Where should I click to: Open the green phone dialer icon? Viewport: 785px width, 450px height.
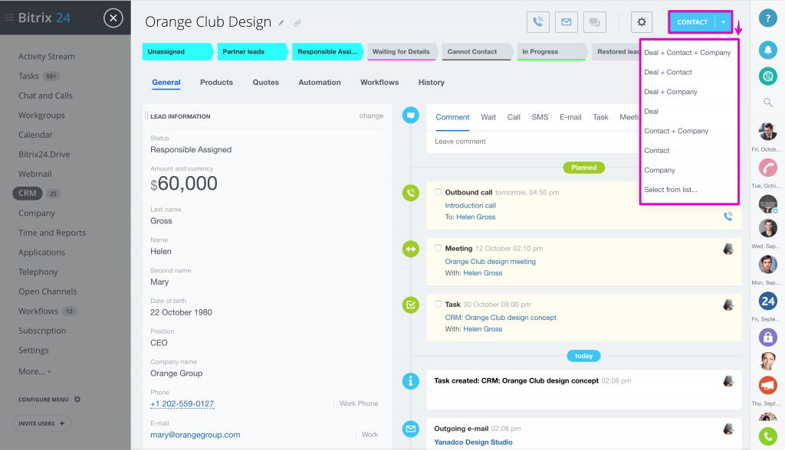coord(767,436)
